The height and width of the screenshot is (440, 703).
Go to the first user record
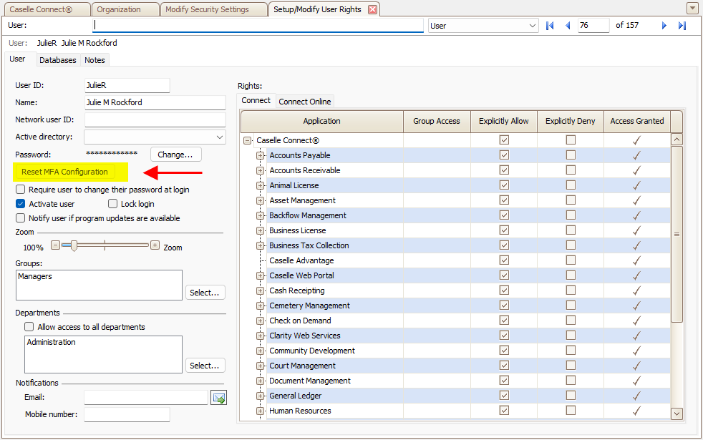click(x=550, y=26)
